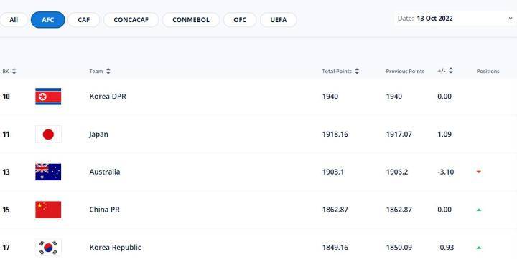517x259 pixels.
Task: Click the Korea DPR flag icon
Action: [48, 97]
